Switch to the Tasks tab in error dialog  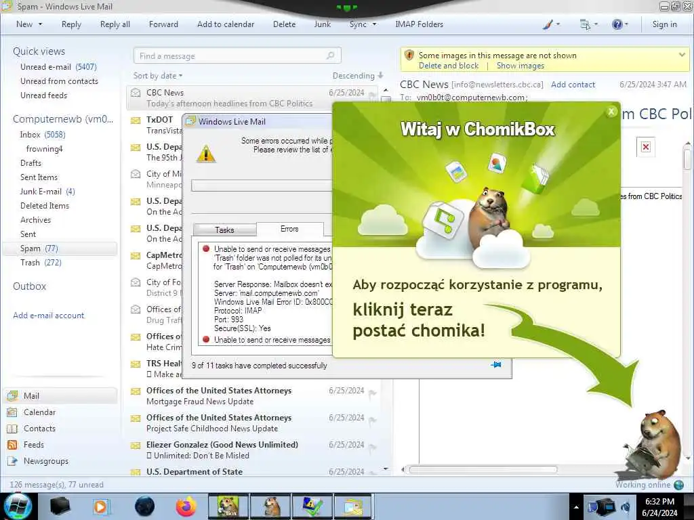(224, 230)
